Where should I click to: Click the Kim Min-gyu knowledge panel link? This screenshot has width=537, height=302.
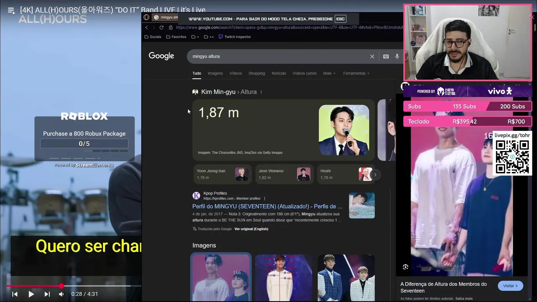coord(218,92)
